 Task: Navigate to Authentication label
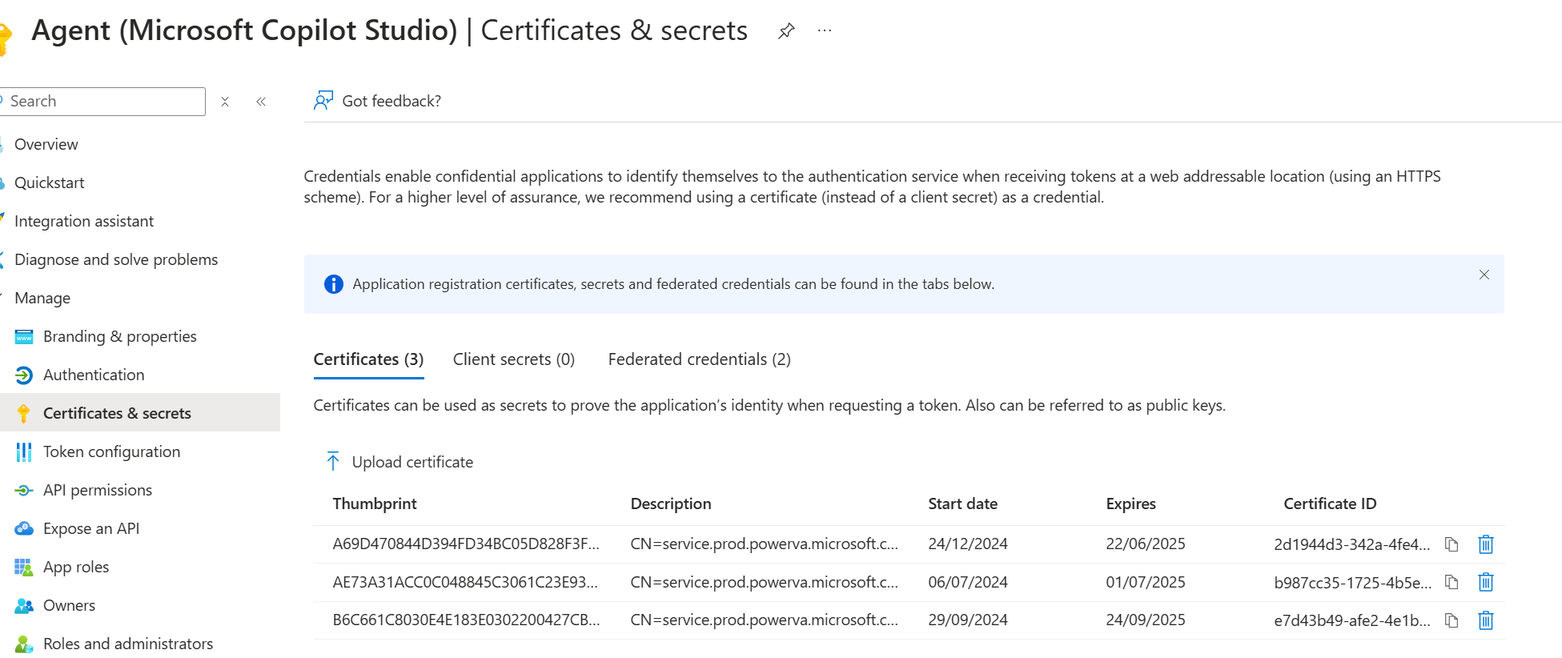click(x=94, y=375)
